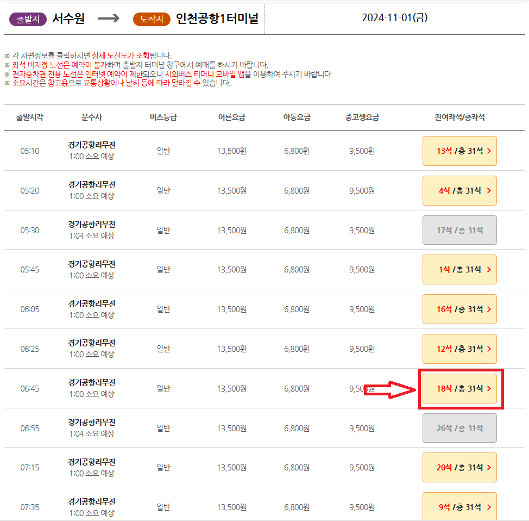Viewport: 529px width, 521px height.
Task: Open route details for 05:20 departure time
Action: 30,190
